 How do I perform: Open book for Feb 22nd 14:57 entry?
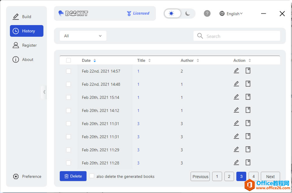248,71
